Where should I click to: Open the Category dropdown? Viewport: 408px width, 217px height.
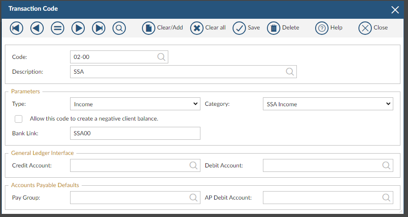tap(328, 104)
